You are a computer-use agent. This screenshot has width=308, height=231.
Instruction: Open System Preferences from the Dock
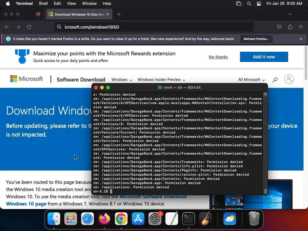[x=155, y=219]
